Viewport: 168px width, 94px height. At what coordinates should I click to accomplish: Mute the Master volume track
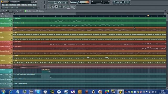click(12, 67)
